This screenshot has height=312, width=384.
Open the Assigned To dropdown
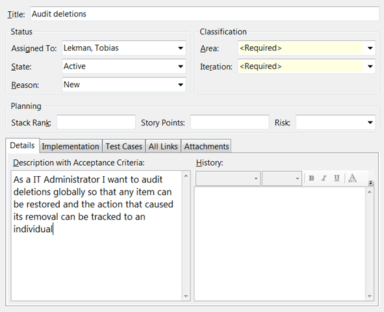181,48
